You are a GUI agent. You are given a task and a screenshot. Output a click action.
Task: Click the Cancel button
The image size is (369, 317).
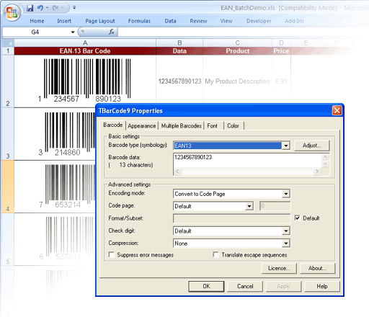[x=245, y=286]
